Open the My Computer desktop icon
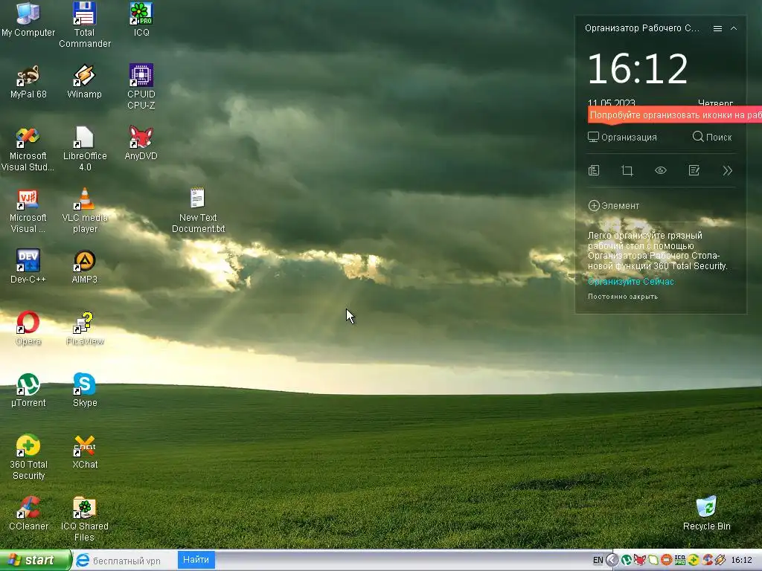Screen dimensions: 762x571 point(28,19)
